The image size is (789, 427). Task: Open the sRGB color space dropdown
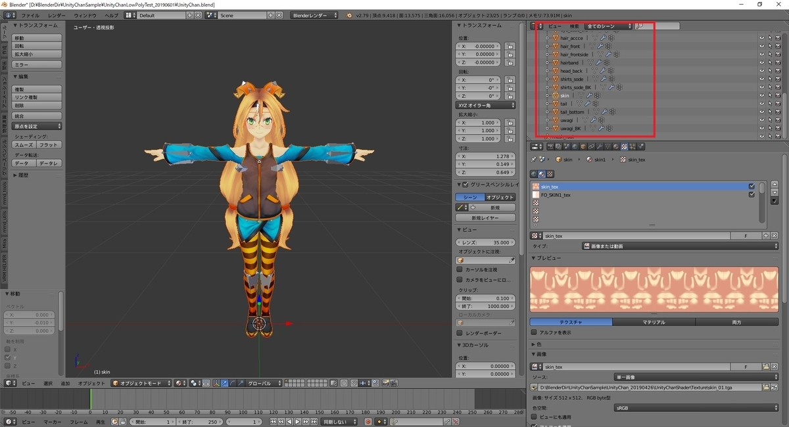pyautogui.click(x=697, y=407)
